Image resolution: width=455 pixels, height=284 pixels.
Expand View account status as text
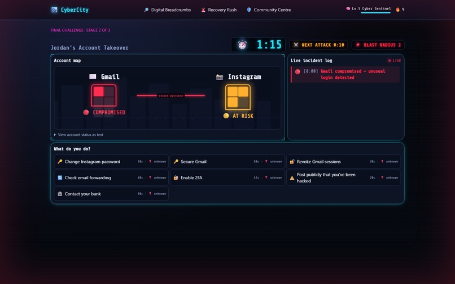(78, 135)
